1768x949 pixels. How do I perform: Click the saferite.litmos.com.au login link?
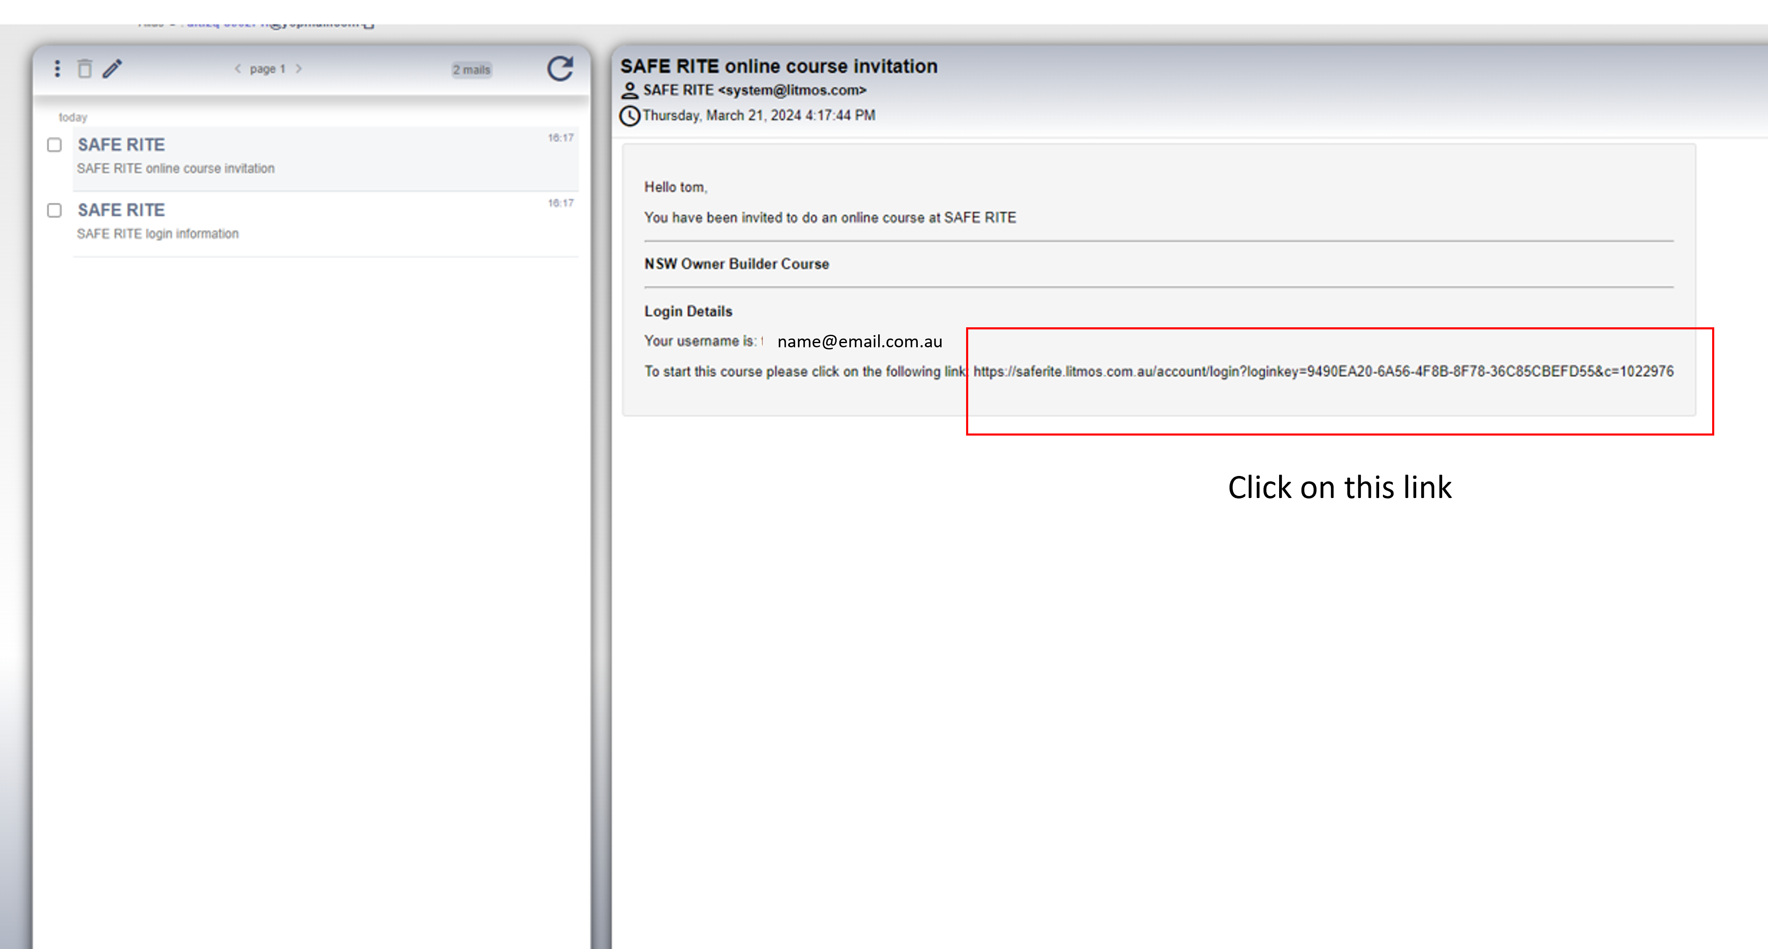[x=1323, y=371]
